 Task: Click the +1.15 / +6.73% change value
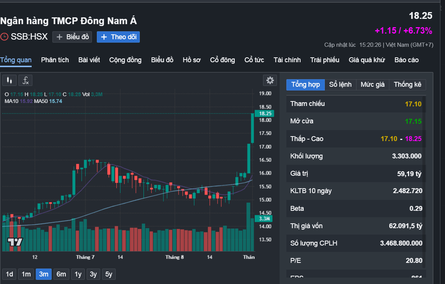[x=403, y=31]
